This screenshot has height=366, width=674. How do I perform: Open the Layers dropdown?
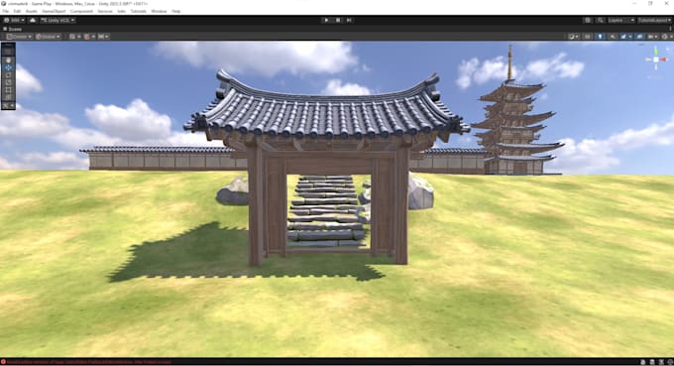pos(621,20)
